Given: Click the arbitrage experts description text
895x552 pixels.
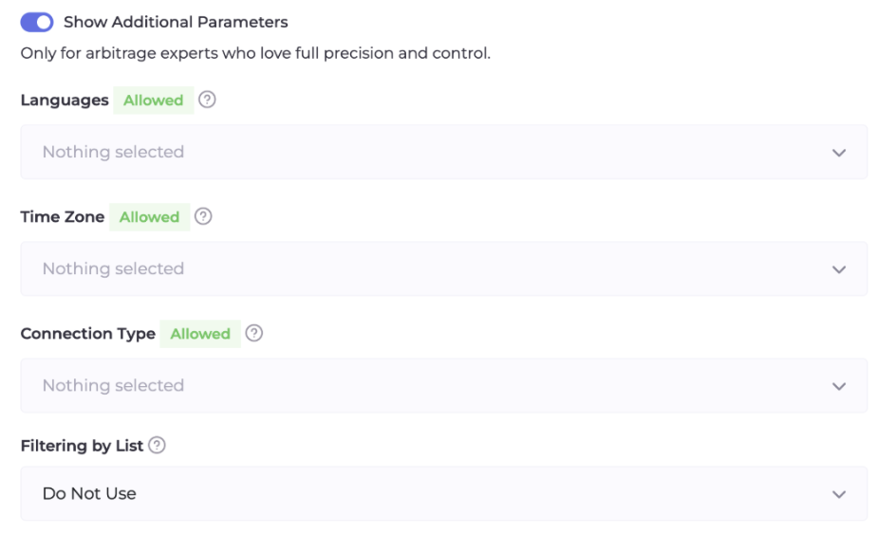Looking at the screenshot, I should 255,53.
